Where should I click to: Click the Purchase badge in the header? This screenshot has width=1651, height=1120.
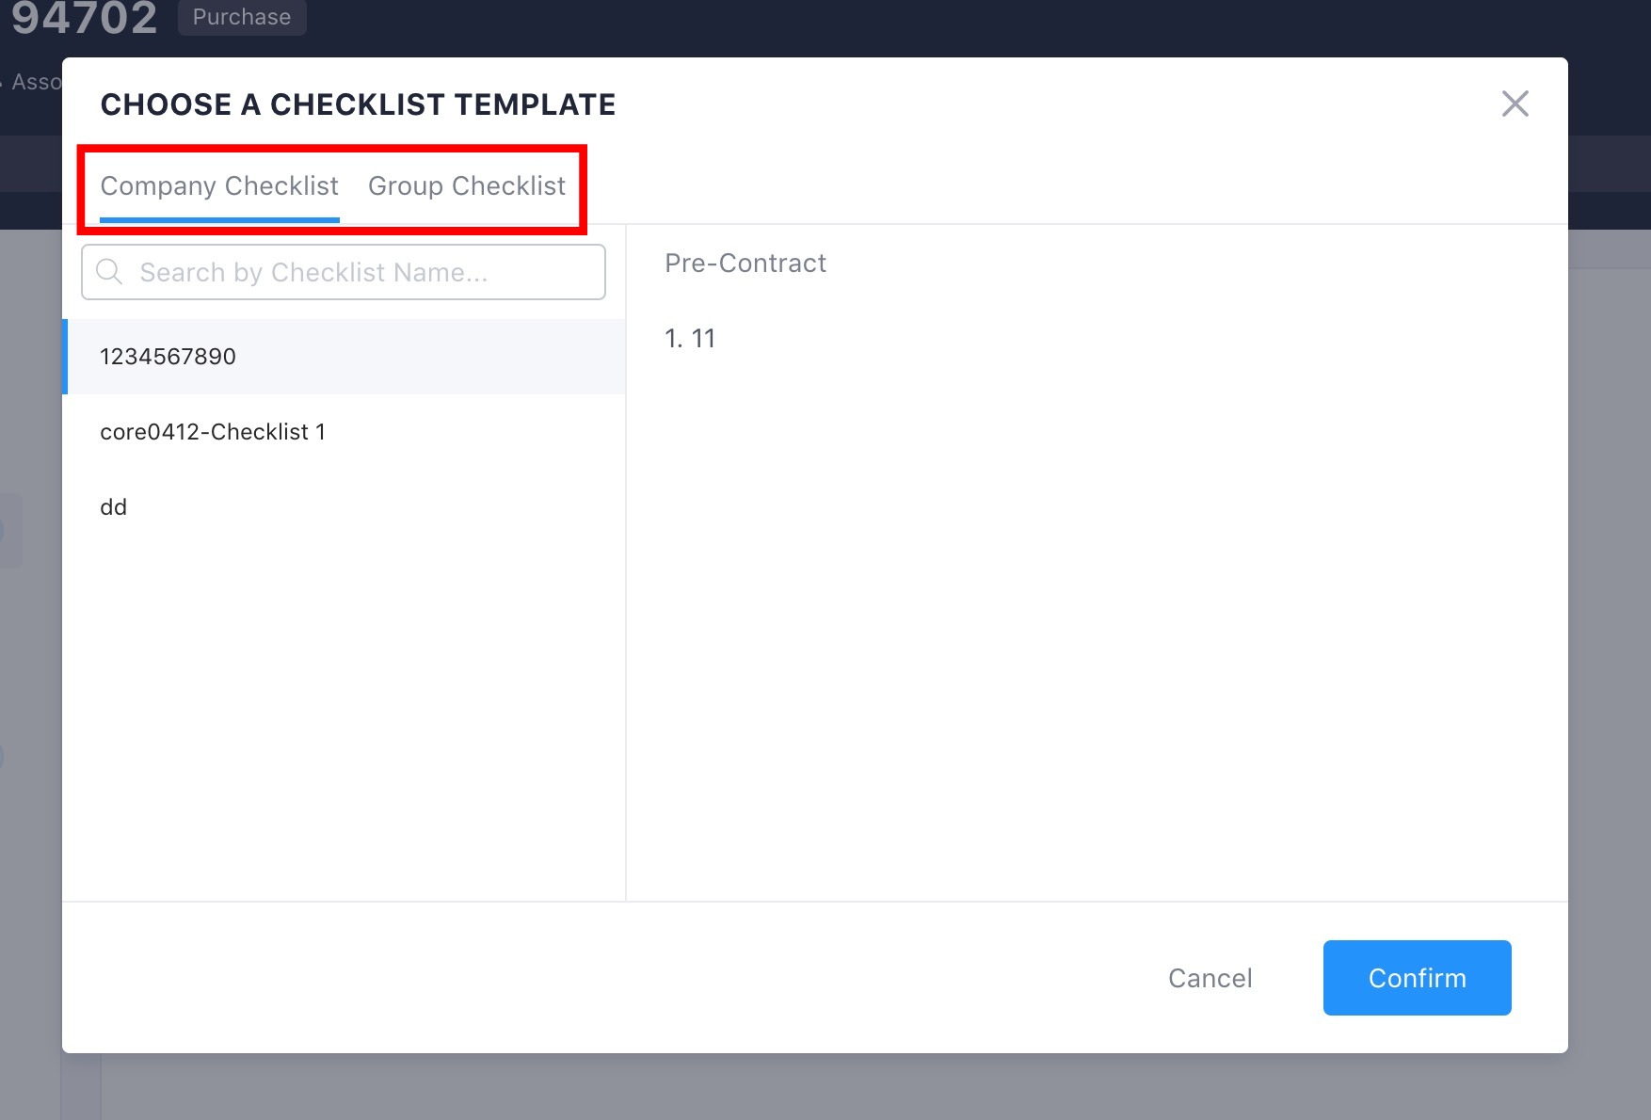(242, 17)
